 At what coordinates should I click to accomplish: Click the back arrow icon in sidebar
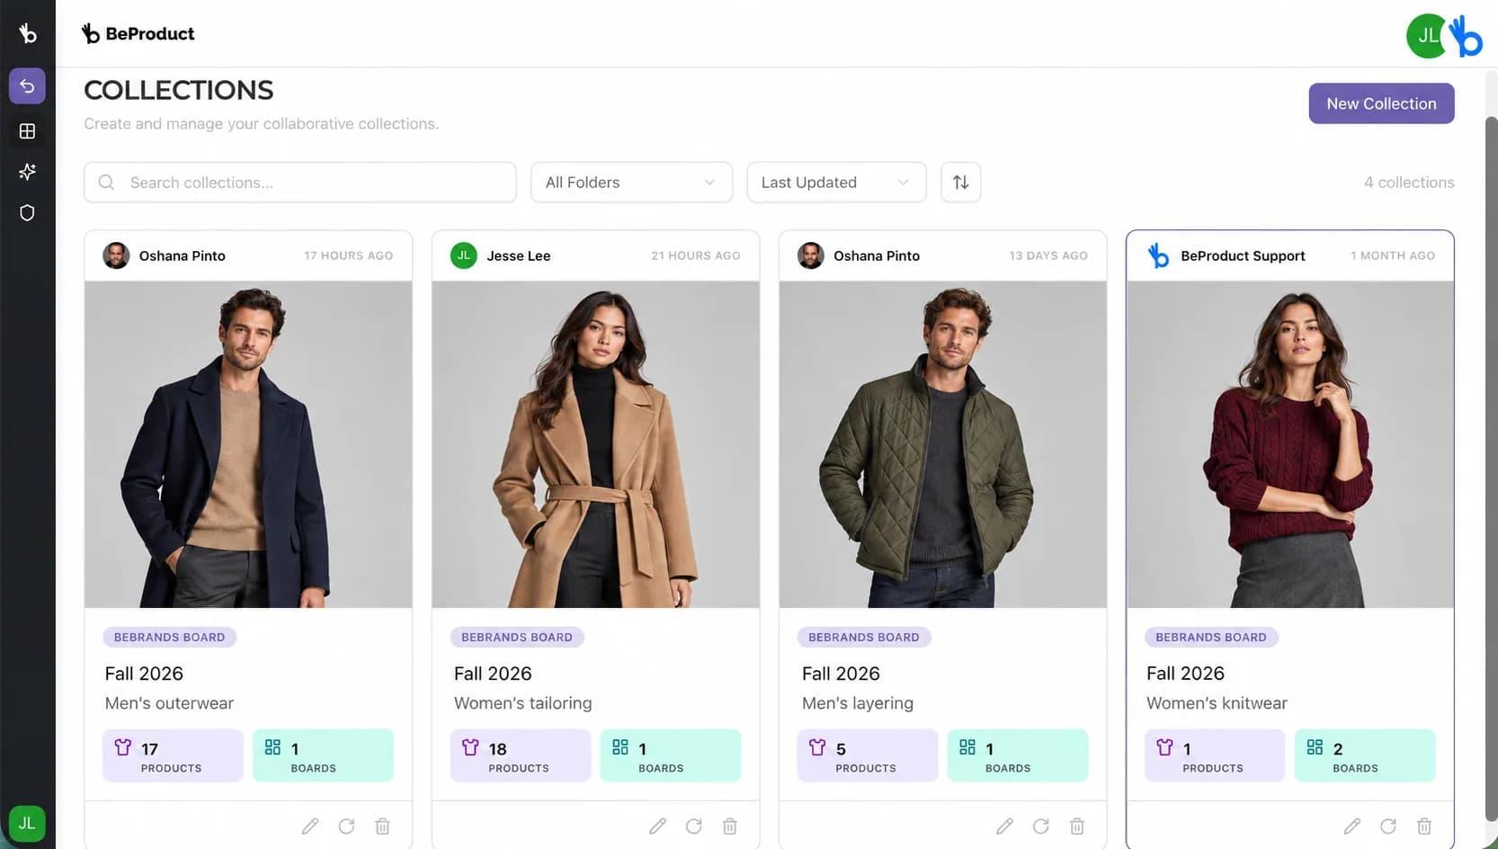click(27, 86)
